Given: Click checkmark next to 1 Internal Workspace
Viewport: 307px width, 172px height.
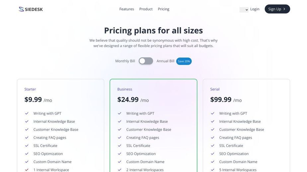Looking at the screenshot, I should coord(27,170).
